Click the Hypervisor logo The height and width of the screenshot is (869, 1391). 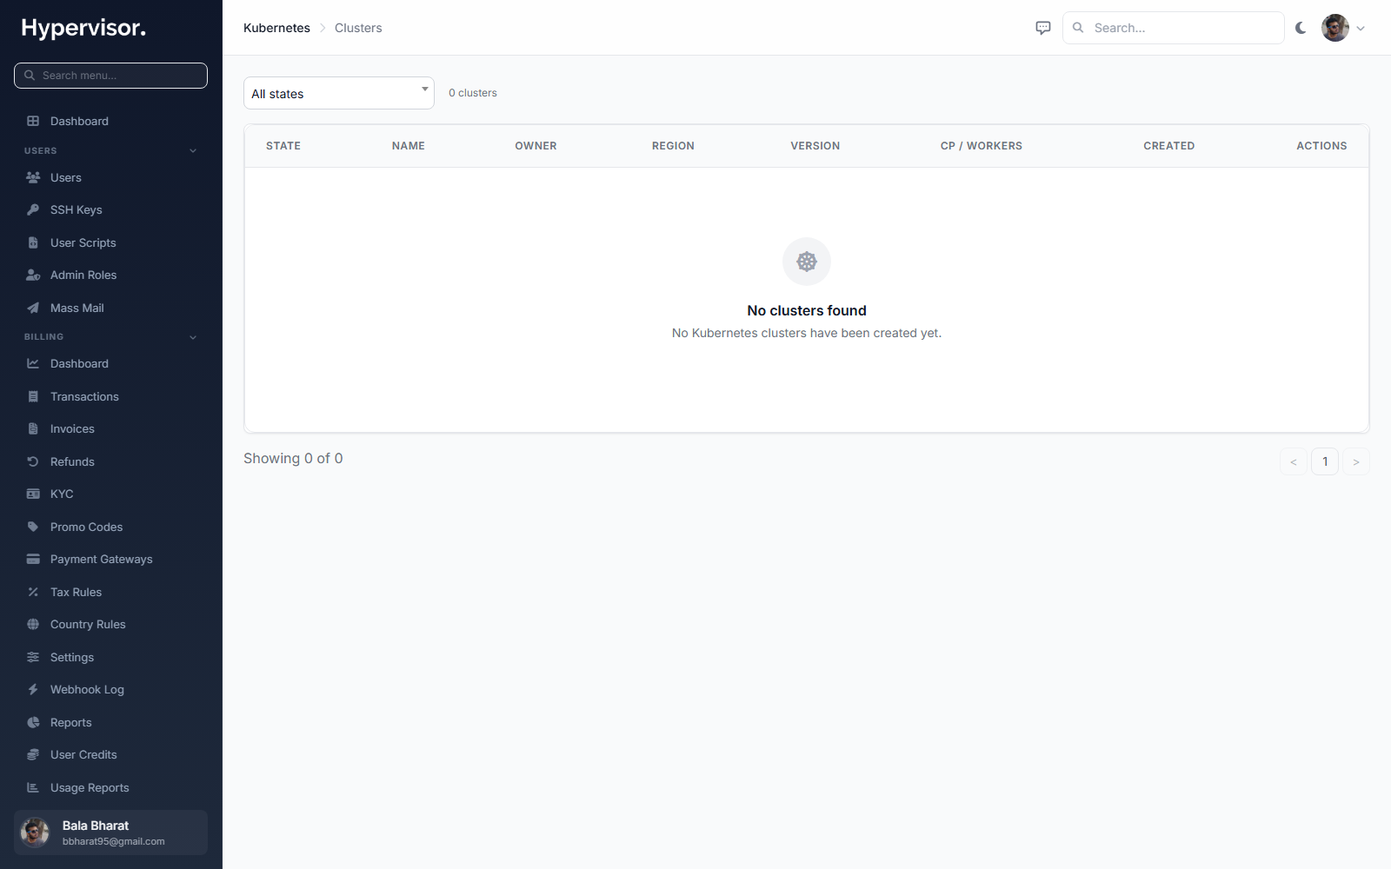(83, 28)
